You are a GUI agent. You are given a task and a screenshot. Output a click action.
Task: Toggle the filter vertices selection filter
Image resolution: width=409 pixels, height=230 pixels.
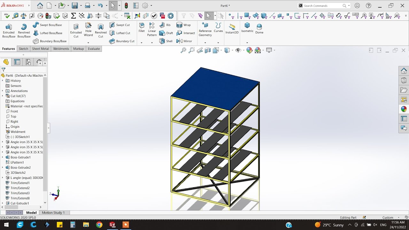232,16
